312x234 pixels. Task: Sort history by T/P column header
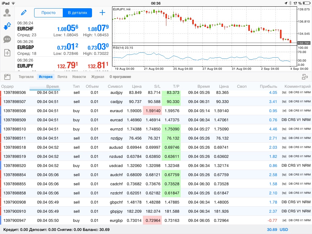pos(176,86)
